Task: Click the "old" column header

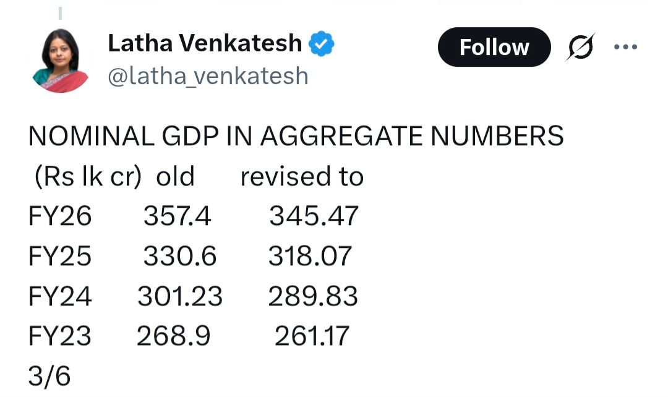Action: [175, 177]
